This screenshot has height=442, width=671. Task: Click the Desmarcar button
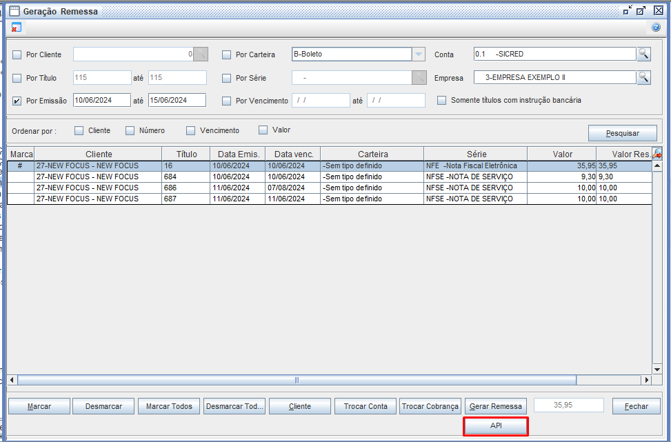coord(103,406)
